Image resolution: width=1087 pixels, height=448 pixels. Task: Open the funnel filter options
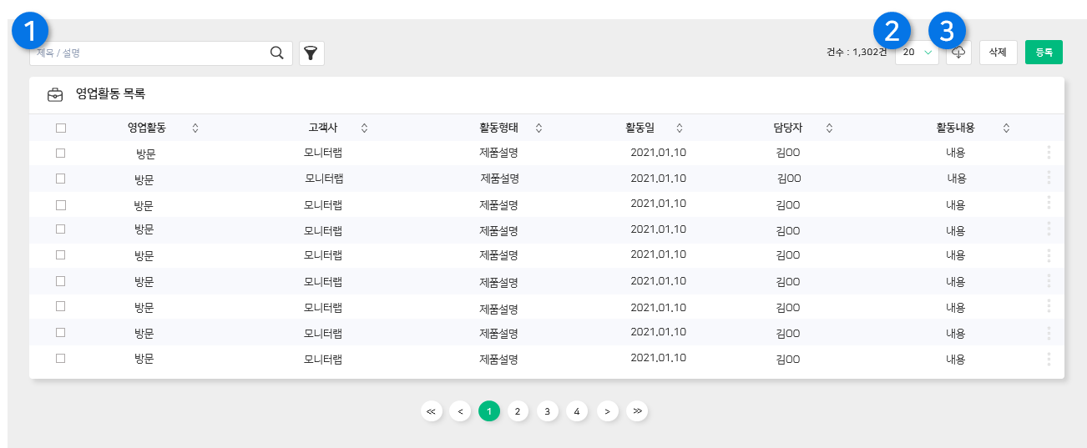coord(311,53)
